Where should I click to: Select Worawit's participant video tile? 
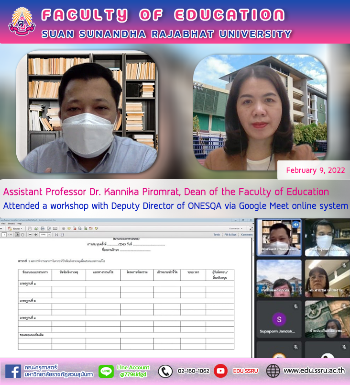click(x=279, y=238)
